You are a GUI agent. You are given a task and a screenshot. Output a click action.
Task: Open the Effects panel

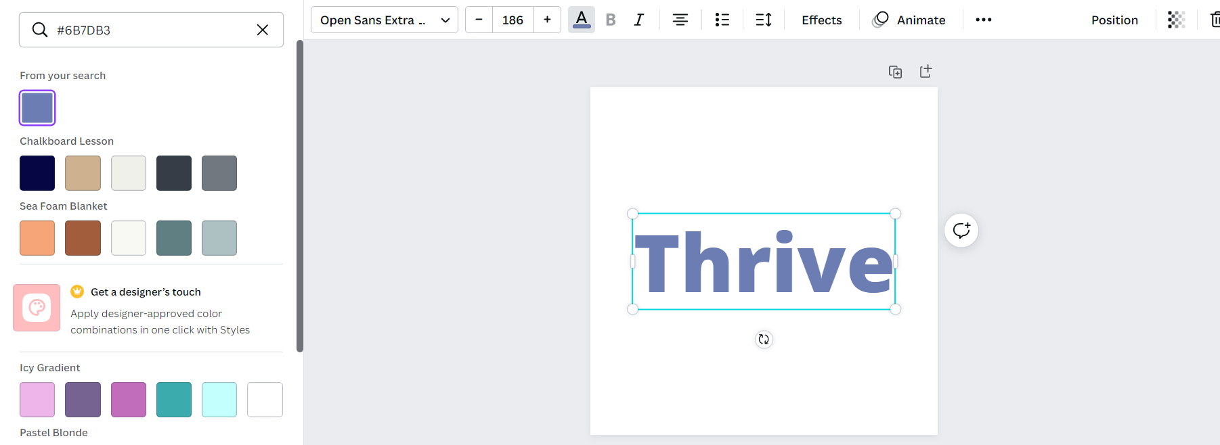[821, 20]
